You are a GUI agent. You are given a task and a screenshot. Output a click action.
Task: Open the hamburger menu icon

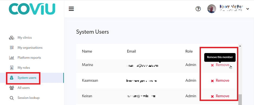click(x=71, y=9)
